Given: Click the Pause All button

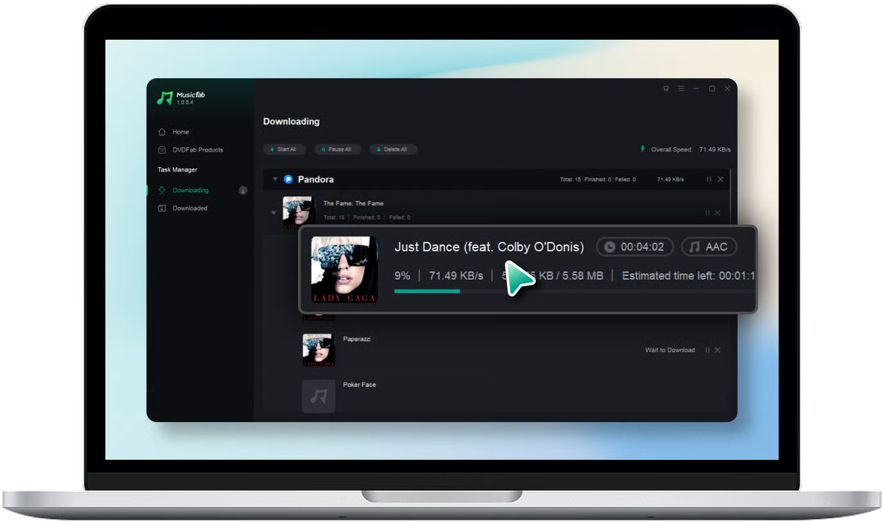Looking at the screenshot, I should click(337, 149).
